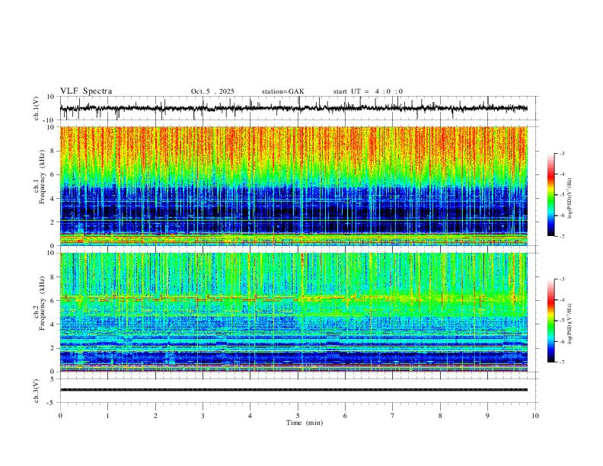Click time axis tick label "6"

[345, 416]
